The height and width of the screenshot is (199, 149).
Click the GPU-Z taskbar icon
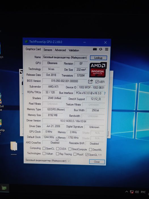click(4, 188)
